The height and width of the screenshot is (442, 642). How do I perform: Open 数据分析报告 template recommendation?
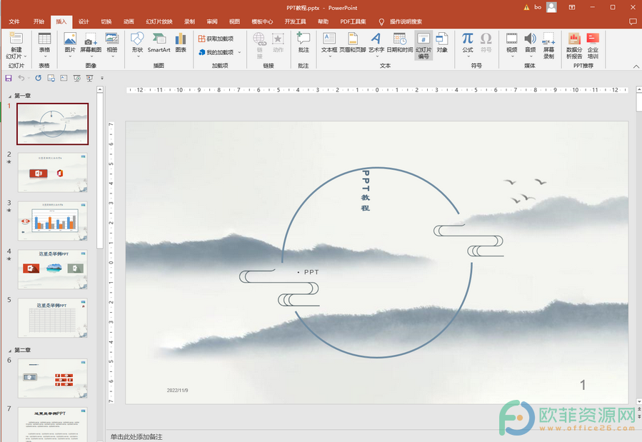(x=574, y=46)
